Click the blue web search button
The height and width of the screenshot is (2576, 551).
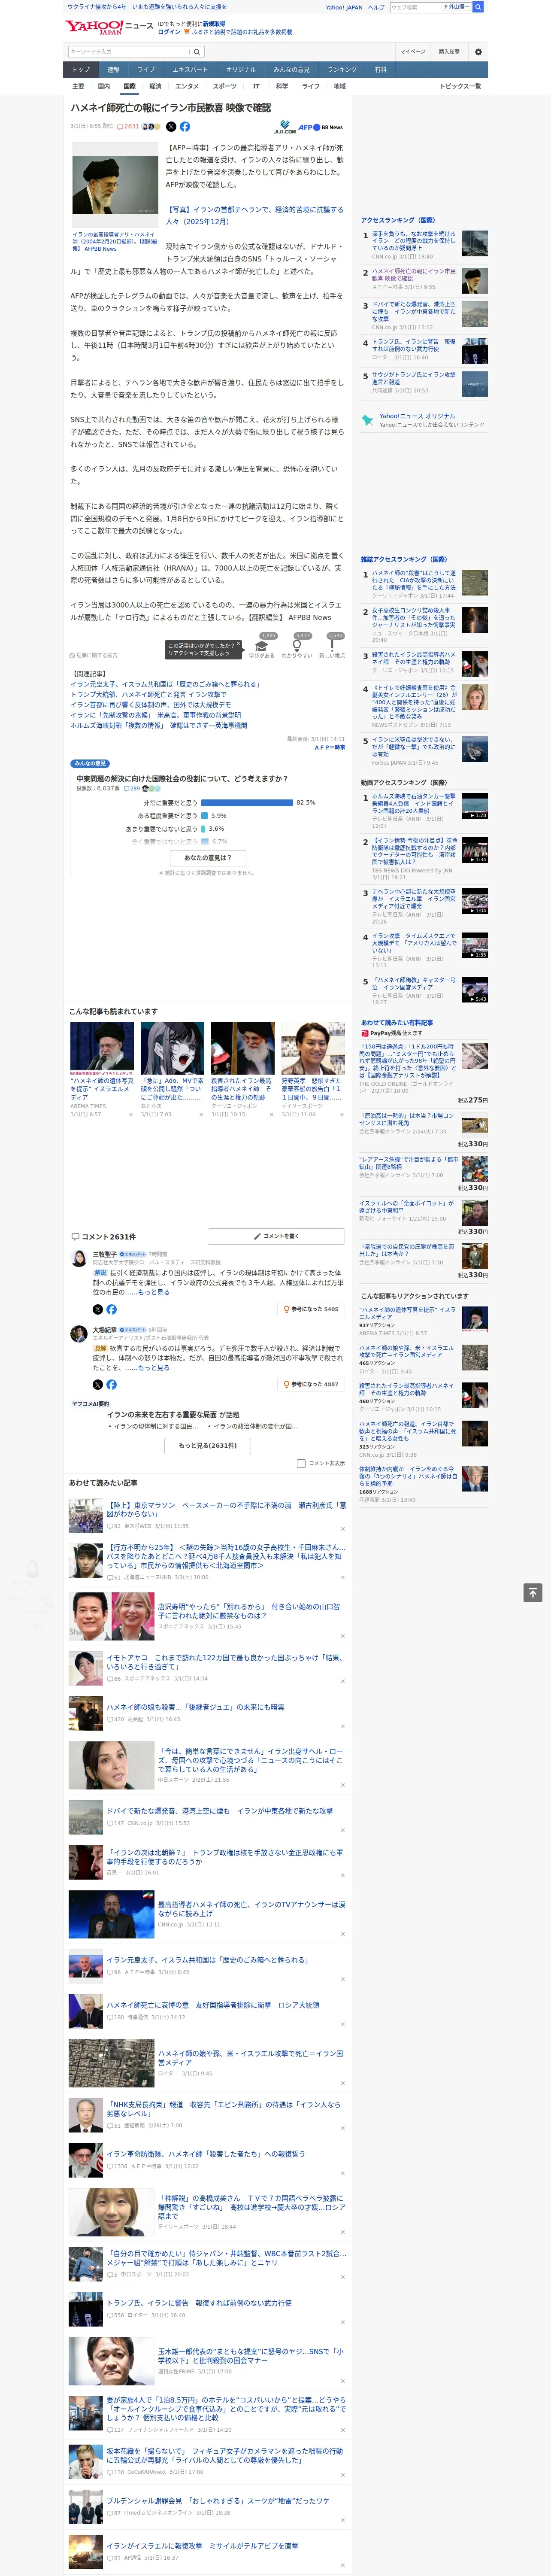(478, 7)
